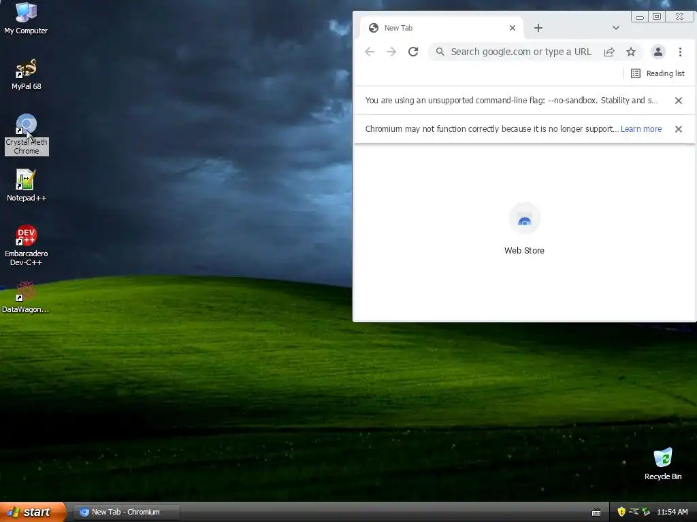Bookmark this tab with the star icon
697x522 pixels.
tap(631, 52)
